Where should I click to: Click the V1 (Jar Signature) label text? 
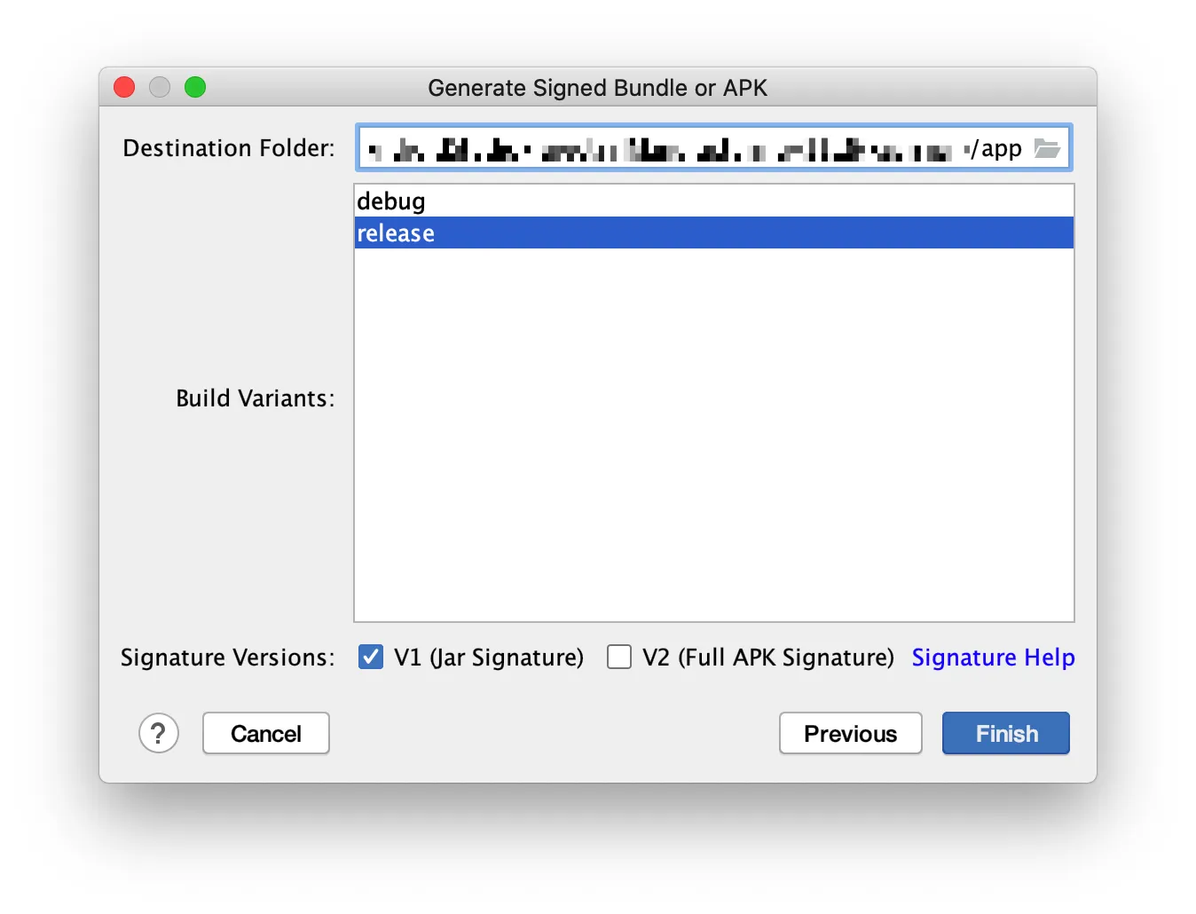(489, 658)
